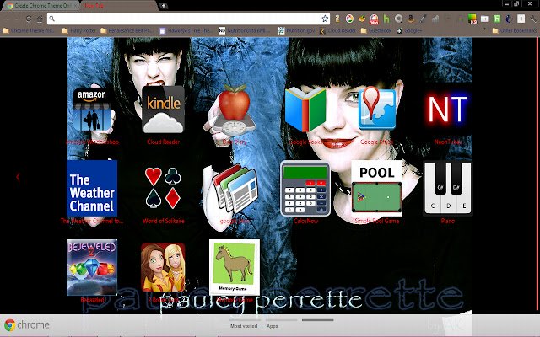Screen dimensions: 540x337
Task: Launch the horse Memory Game app
Action: [x=235, y=267]
